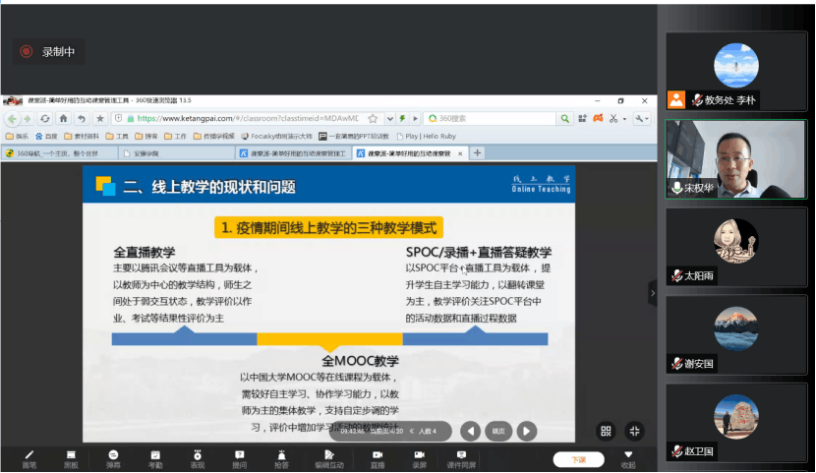
Task: Expand the participant side panel arrow
Action: coord(652,292)
